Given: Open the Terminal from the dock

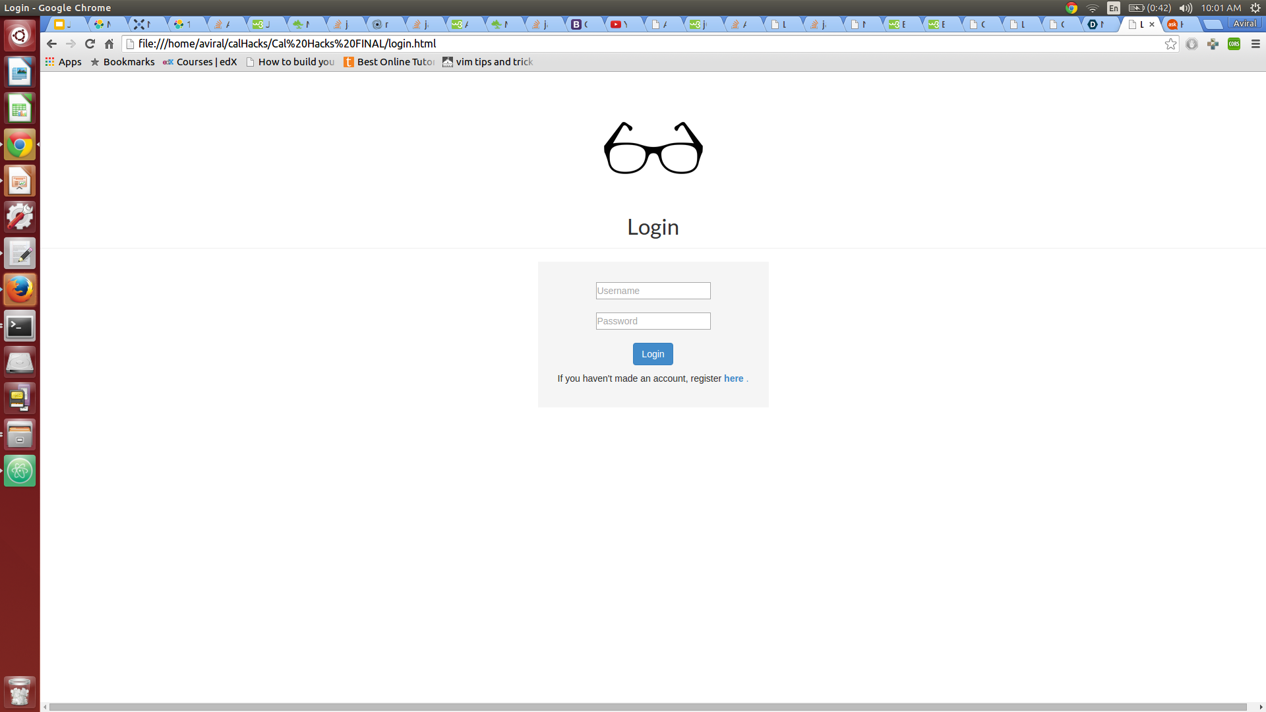Looking at the screenshot, I should 20,326.
